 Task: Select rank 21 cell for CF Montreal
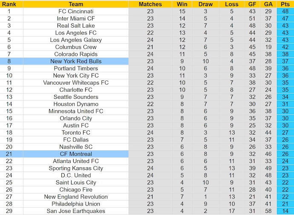9,154
